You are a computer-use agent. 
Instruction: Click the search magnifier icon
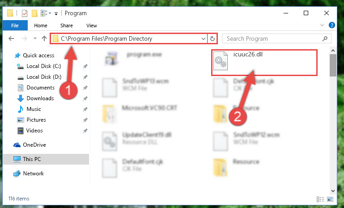pyautogui.click(x=325, y=39)
